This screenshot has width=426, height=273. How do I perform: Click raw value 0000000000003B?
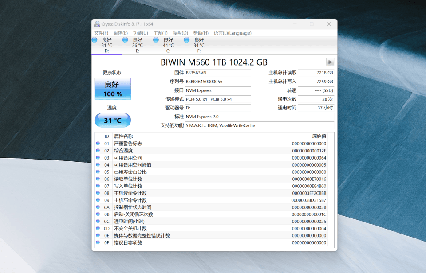309,207
